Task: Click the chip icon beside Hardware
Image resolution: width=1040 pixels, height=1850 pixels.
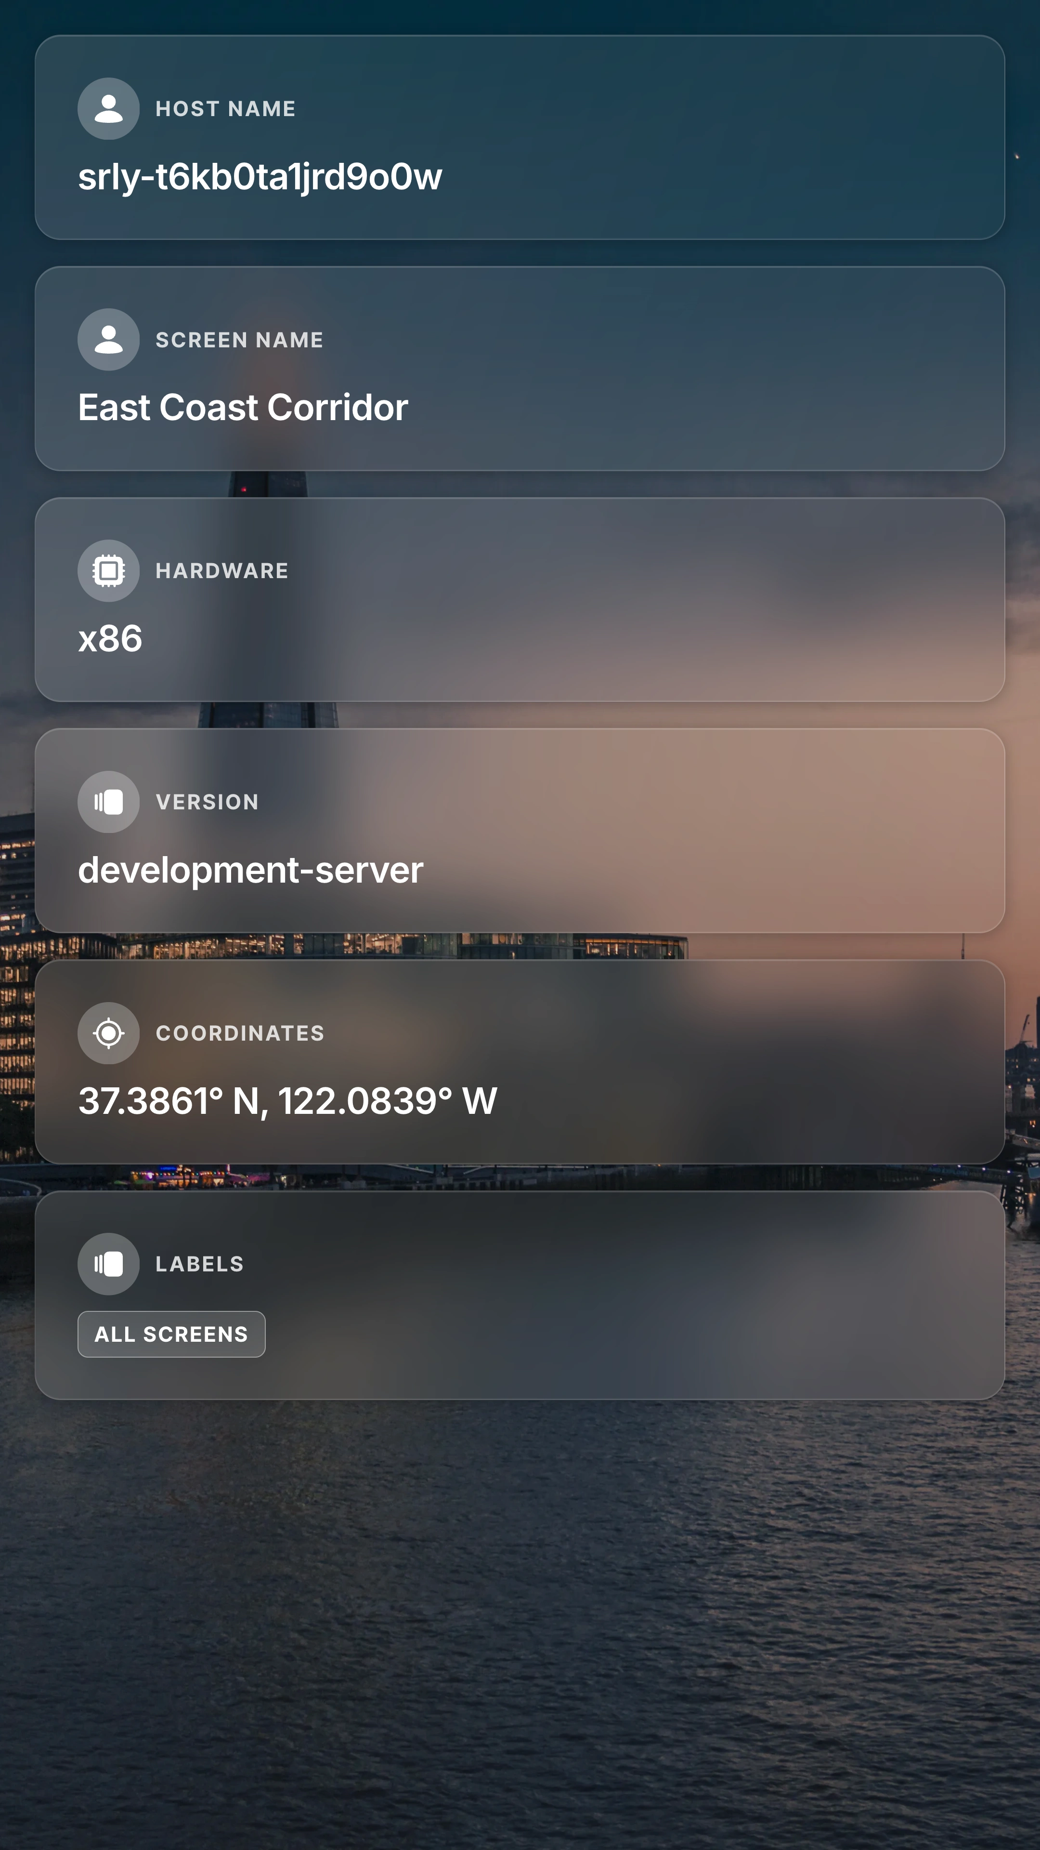Action: pyautogui.click(x=108, y=571)
